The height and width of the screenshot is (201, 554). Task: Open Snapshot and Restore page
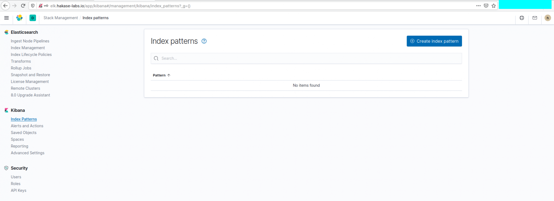pyautogui.click(x=30, y=75)
